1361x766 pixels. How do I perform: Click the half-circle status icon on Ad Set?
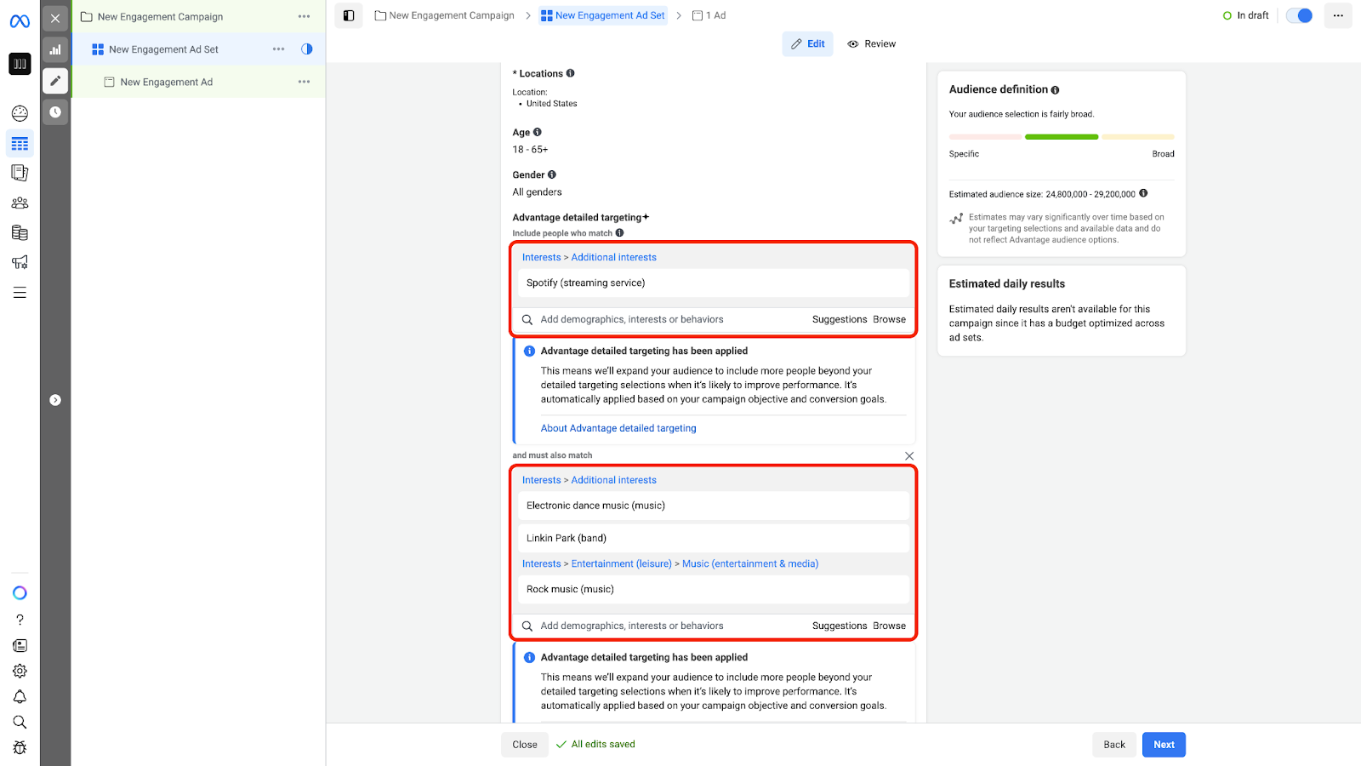pos(307,49)
